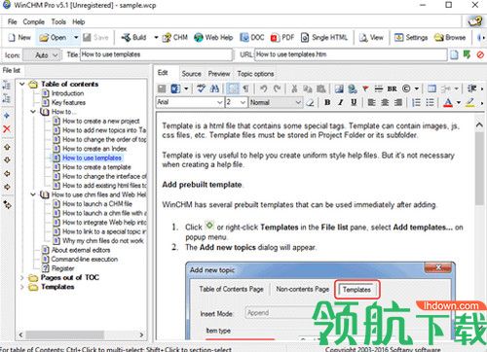Center align the text

click(385, 102)
